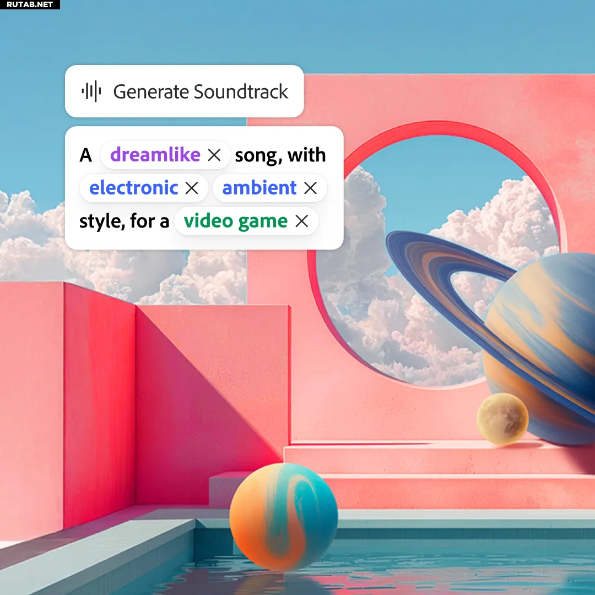Viewport: 595px width, 595px height.
Task: Click the audio waveform icon
Action: [x=91, y=91]
